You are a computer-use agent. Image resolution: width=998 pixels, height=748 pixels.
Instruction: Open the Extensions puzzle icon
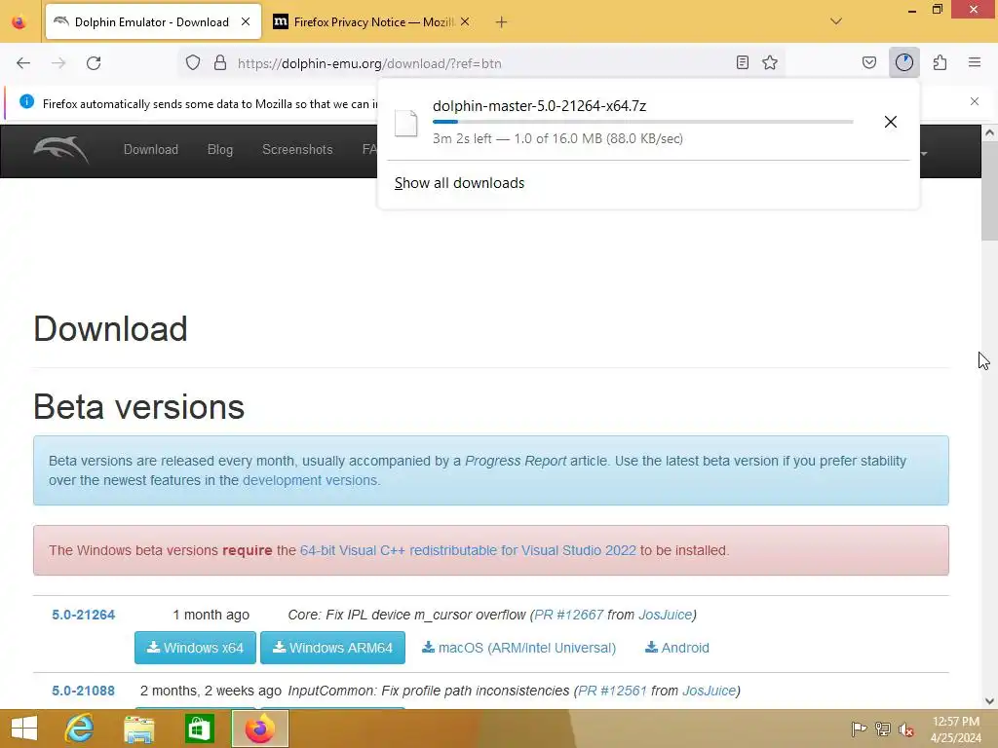point(940,62)
